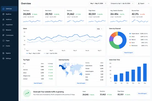Click the world map in Users by Country
Image resolution: width=152 pixels, height=101 pixels.
[x=71, y=70]
